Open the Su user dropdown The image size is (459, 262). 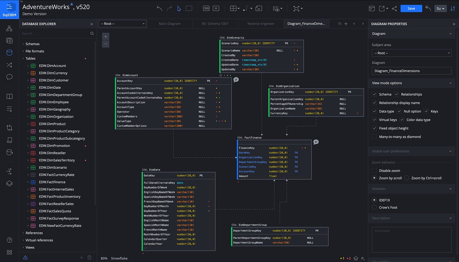point(440,8)
